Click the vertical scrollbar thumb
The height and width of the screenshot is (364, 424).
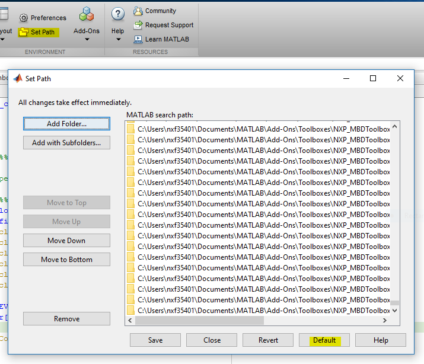[394, 303]
